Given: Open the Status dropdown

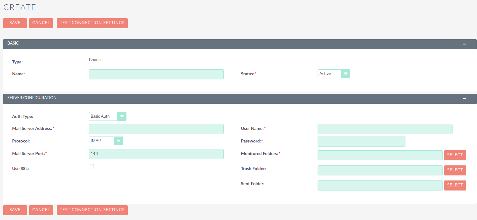Looking at the screenshot, I should [346, 73].
